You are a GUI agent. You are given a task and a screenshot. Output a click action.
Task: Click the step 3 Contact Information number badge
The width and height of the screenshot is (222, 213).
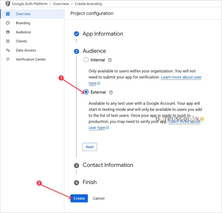77,166
